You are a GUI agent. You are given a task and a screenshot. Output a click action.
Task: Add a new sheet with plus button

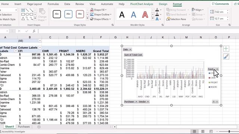39,127
